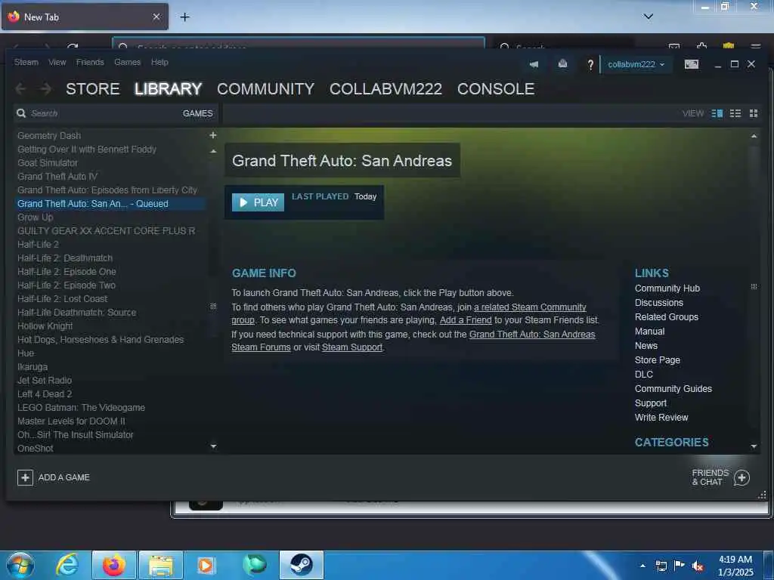Screen dimensions: 774x580
Task: Go back with Steam back arrow
Action: click(x=20, y=89)
